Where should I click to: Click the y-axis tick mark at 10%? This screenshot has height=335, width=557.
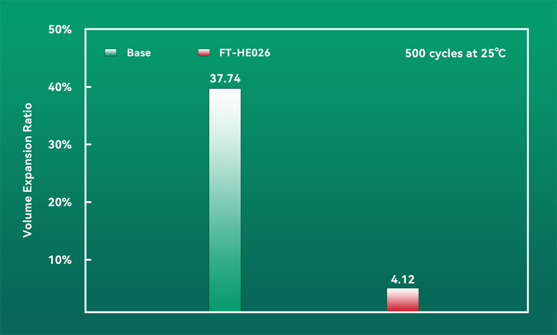tap(89, 260)
